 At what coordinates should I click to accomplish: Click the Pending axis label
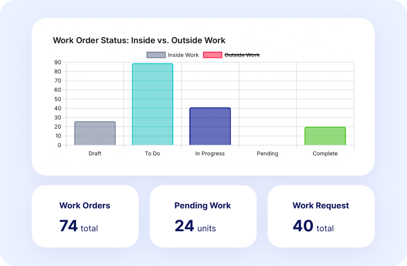click(268, 154)
